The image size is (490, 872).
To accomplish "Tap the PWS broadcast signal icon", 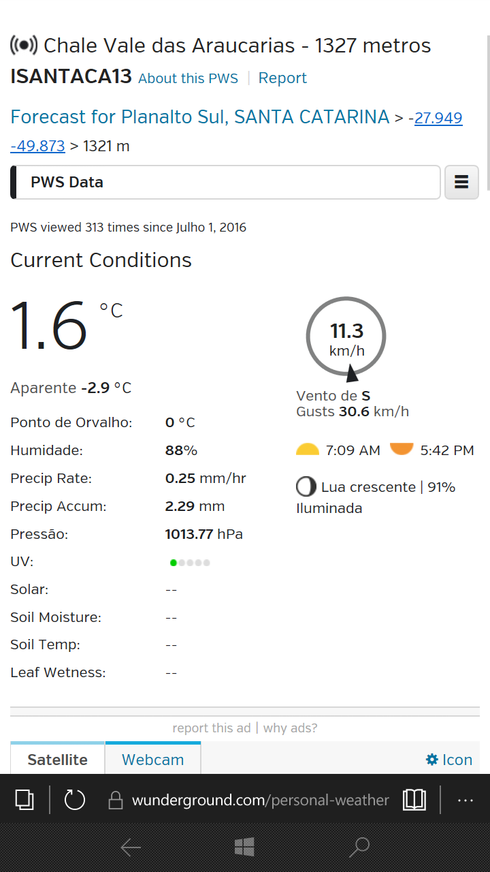I will point(24,46).
